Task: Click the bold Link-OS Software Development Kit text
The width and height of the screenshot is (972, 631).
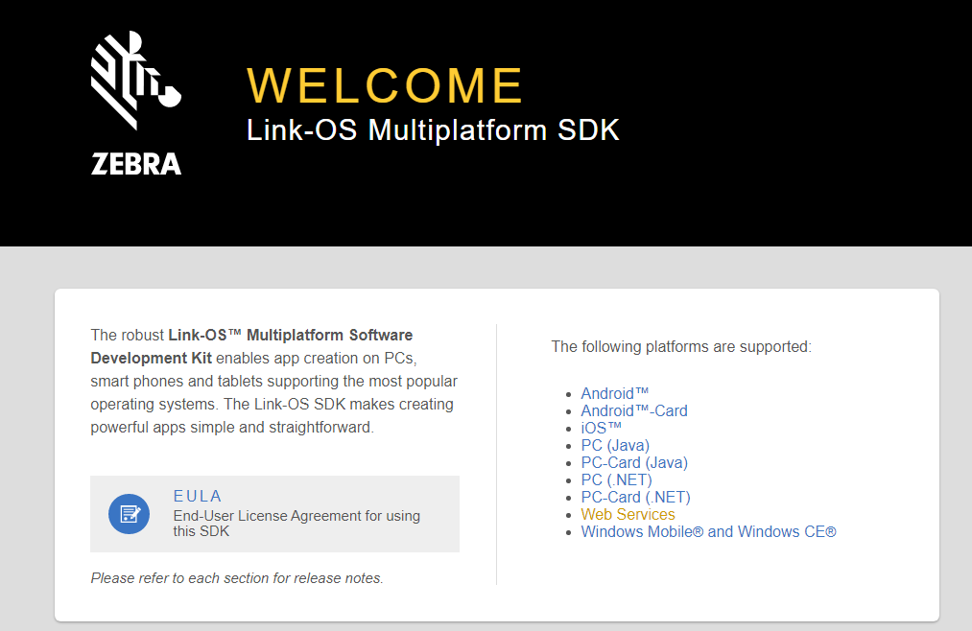Action: (251, 346)
